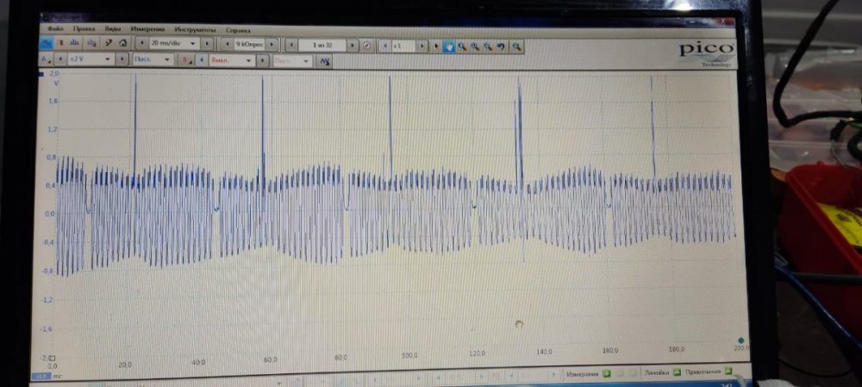Go to next waveform buffer

point(352,46)
